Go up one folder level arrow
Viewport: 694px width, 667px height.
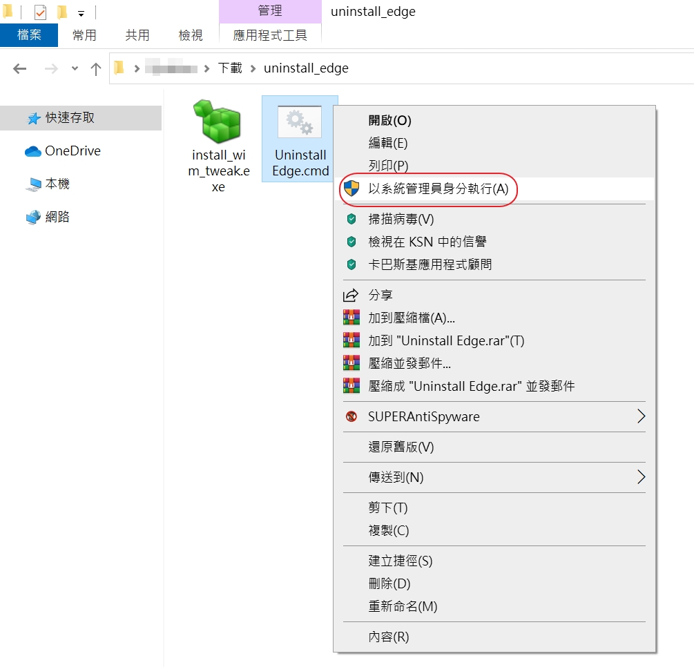[x=95, y=68]
